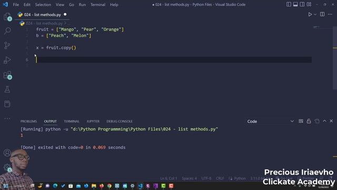This screenshot has width=337, height=190.
Task: Switch to the JUPYTER panel tab
Action: click(x=93, y=121)
